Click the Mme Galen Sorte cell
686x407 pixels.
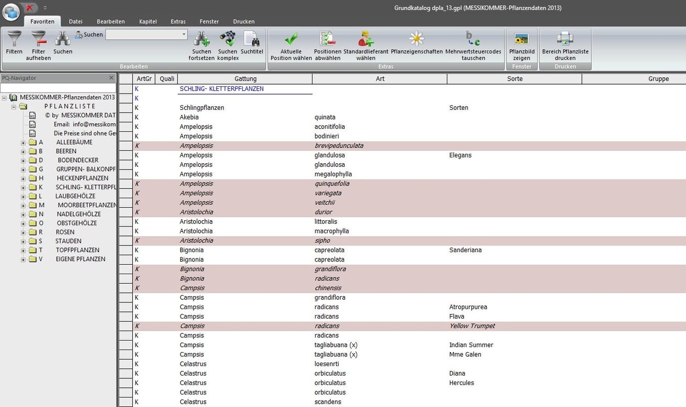(x=515, y=354)
